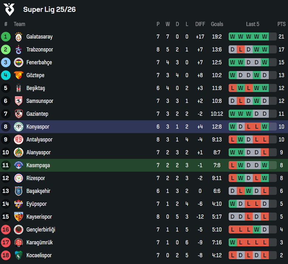Sort standings by Goals column header
288x264 pixels.
pos(217,24)
